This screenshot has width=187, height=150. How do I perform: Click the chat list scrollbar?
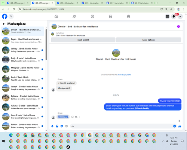pyautogui.click(x=46, y=45)
